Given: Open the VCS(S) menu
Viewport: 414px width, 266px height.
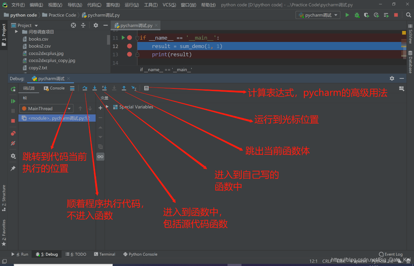Looking at the screenshot, I should point(169,5).
